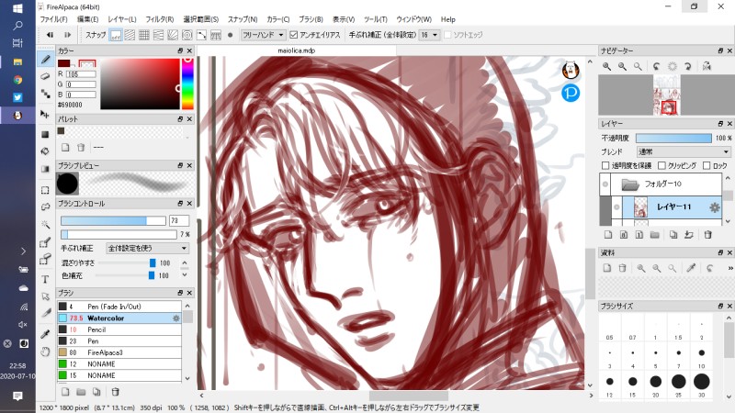Screen dimensions: 735x413
Task: Open the 手ぶれ補正 全体設定を使う dropdown
Action: [147, 248]
